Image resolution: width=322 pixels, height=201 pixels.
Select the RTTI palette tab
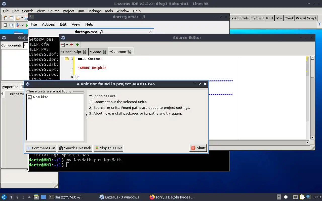tap(269, 18)
